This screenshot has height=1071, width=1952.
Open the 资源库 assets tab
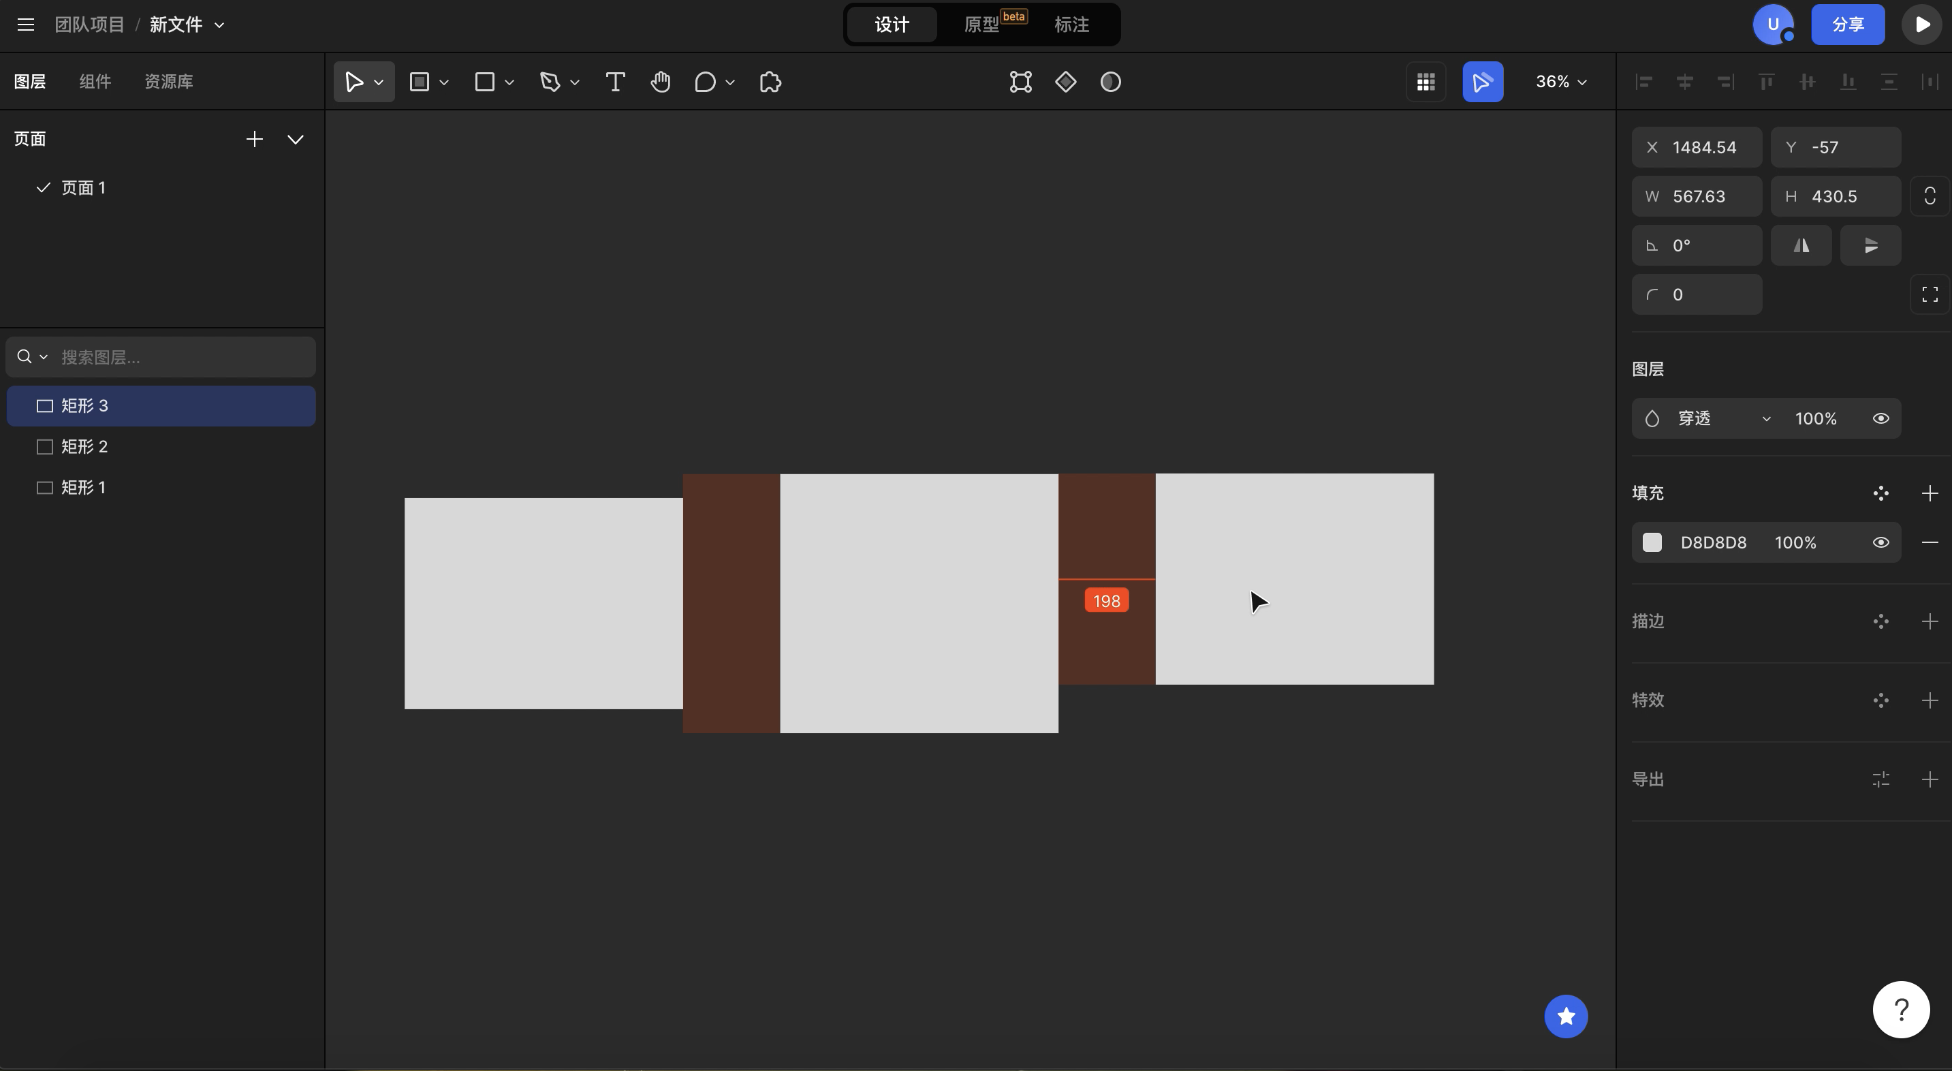[169, 82]
